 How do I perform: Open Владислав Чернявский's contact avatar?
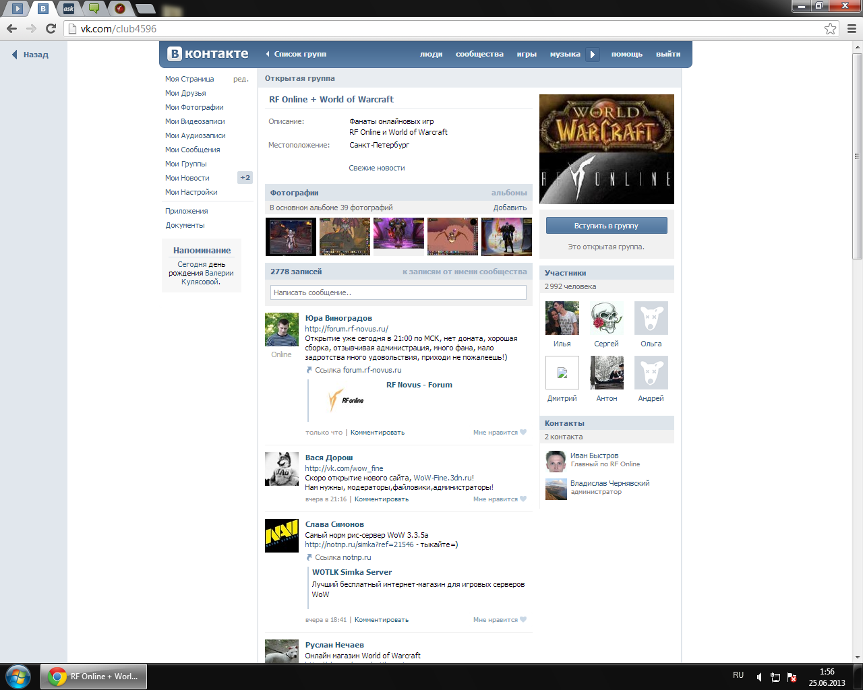[556, 489]
